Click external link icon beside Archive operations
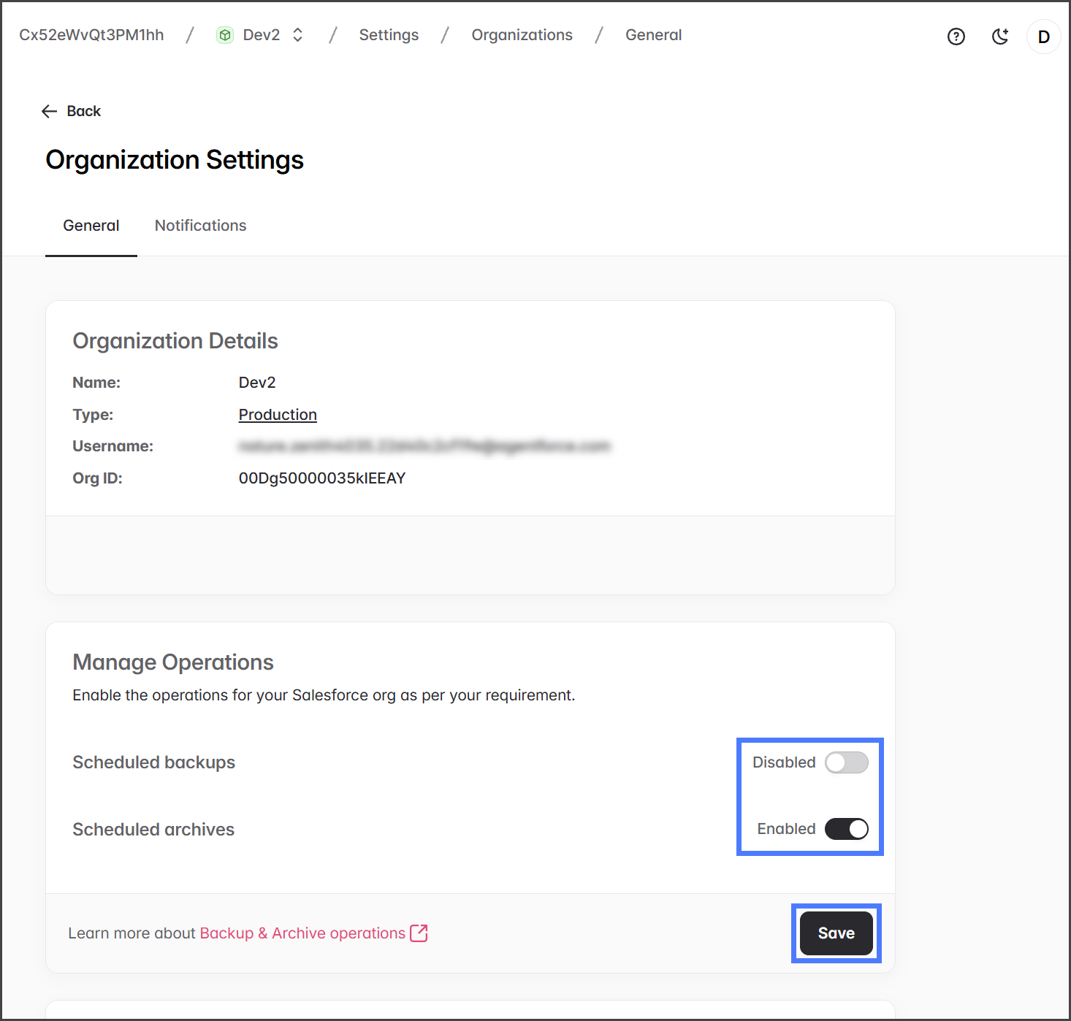 tap(419, 933)
